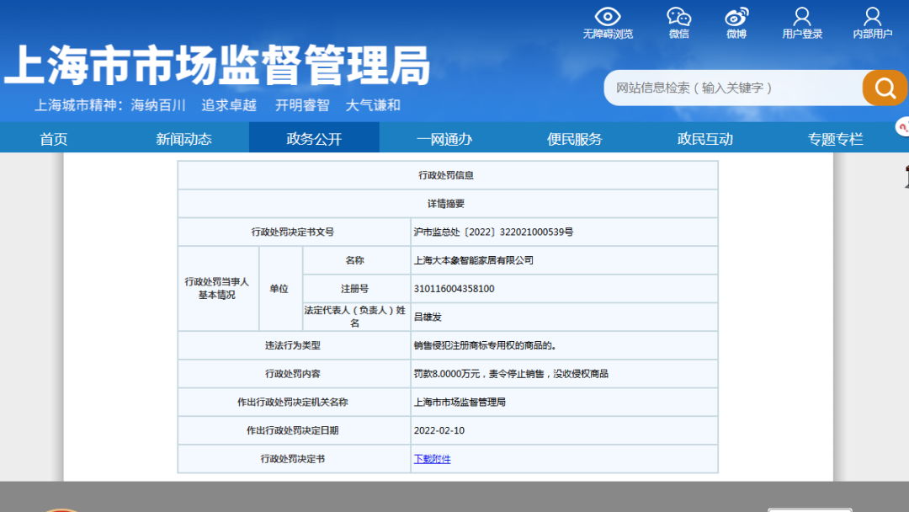Go to the 首页 navigation tab
The height and width of the screenshot is (512, 909).
point(54,139)
